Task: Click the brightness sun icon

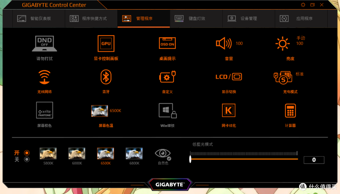Action: coord(282,44)
